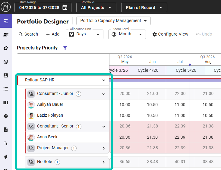The height and width of the screenshot is (170, 221).
Task: Open the ID badge sidebar icon
Action: pos(6,75)
